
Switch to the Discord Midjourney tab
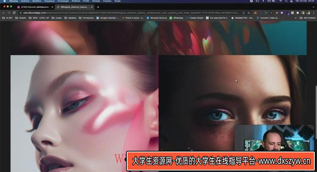point(35,7)
